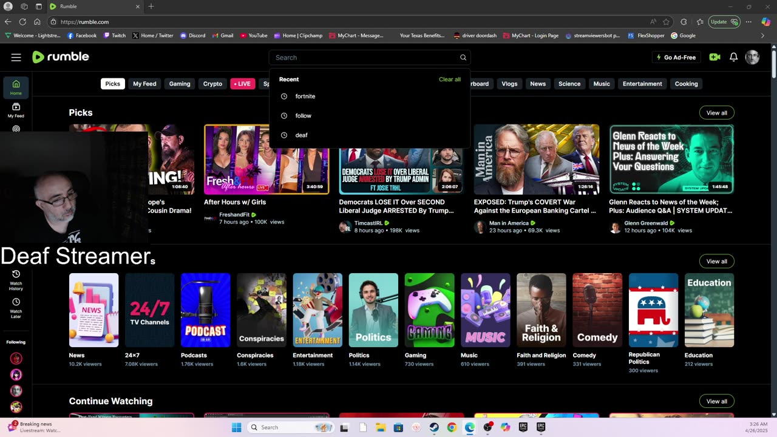Select the Entertainment category tab
Viewport: 777px width, 437px height.
[642, 84]
